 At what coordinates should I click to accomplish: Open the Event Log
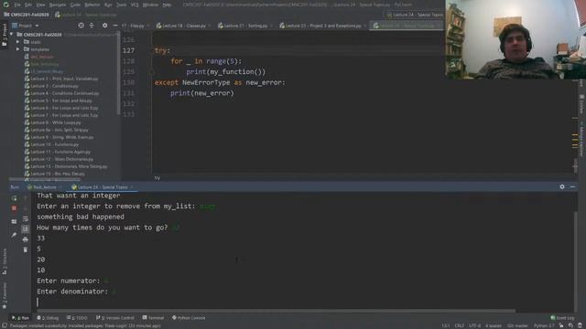pyautogui.click(x=562, y=318)
